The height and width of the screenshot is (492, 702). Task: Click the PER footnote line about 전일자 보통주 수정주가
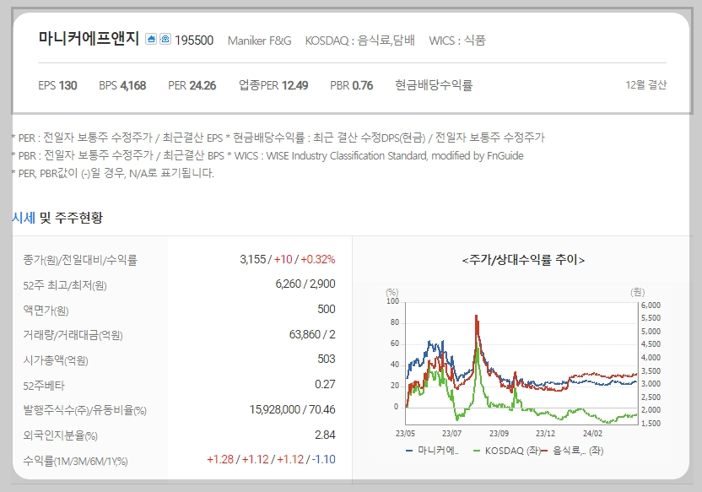tap(278, 138)
